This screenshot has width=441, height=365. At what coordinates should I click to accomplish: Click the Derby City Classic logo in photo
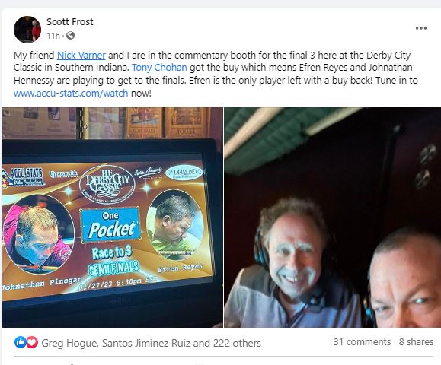[x=107, y=184]
